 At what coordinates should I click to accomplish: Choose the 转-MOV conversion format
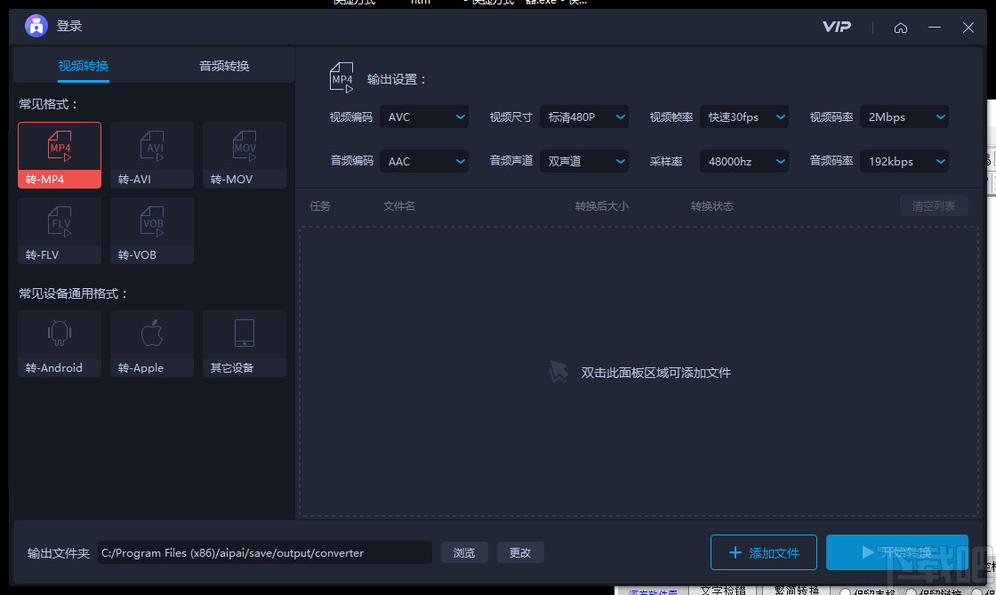pos(244,155)
